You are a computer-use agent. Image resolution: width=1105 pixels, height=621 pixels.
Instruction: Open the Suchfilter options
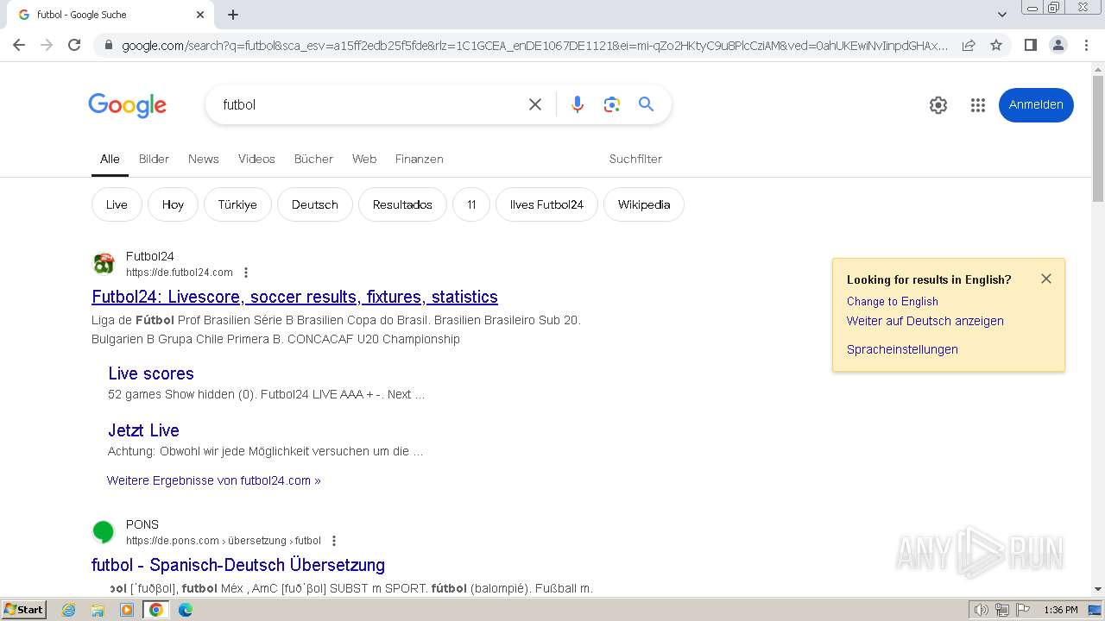click(635, 159)
